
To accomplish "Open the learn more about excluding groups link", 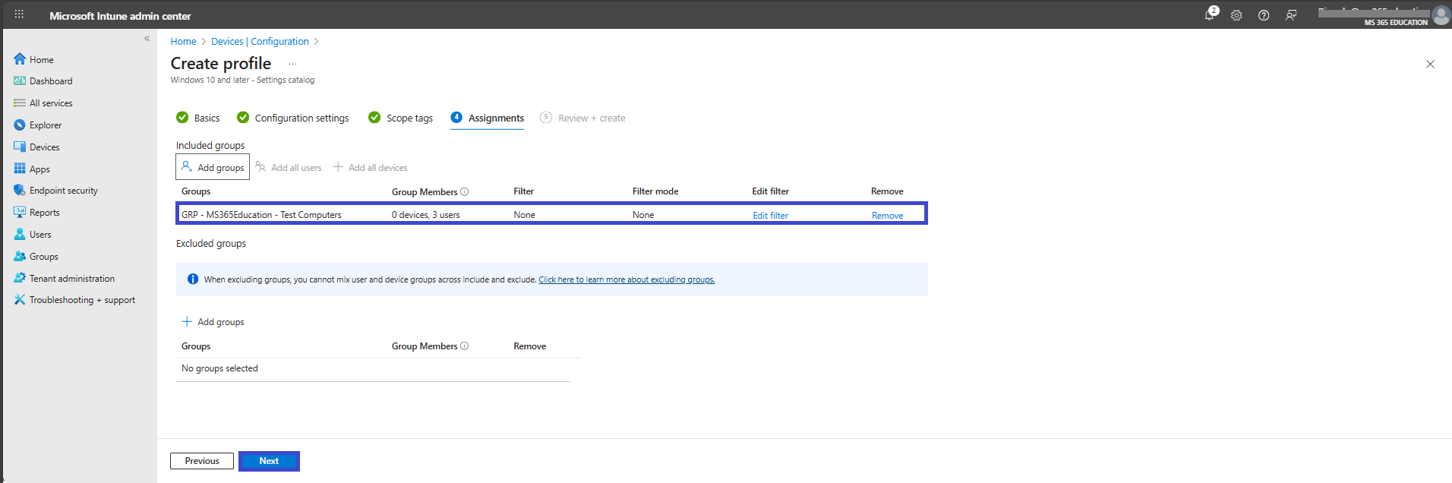I will (x=627, y=279).
